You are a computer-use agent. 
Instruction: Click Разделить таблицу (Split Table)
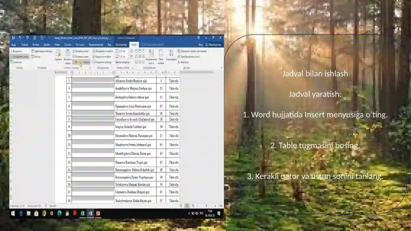[102, 62]
